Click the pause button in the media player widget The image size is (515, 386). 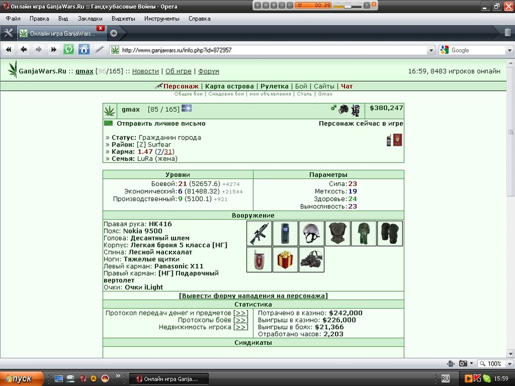[x=266, y=5]
